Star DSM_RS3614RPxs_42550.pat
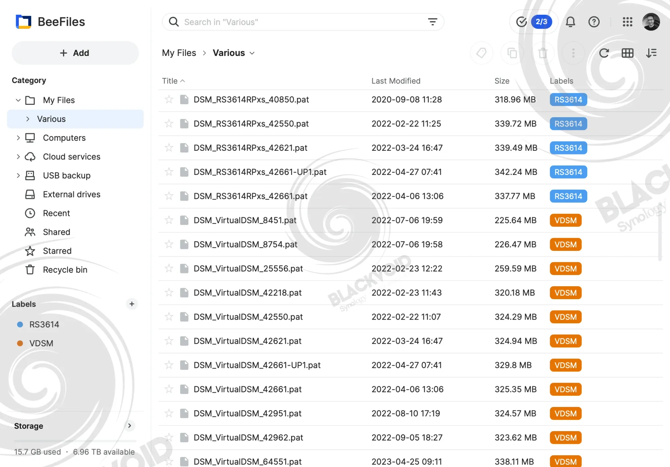 tap(169, 124)
